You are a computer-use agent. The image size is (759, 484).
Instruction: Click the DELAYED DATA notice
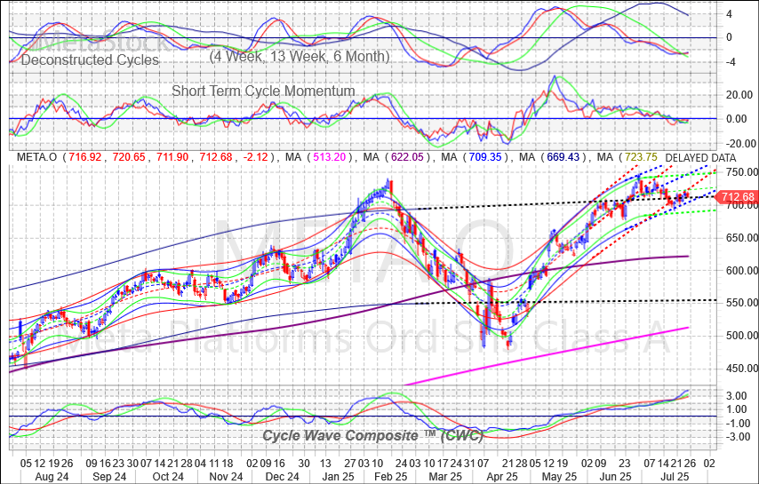tap(700, 158)
